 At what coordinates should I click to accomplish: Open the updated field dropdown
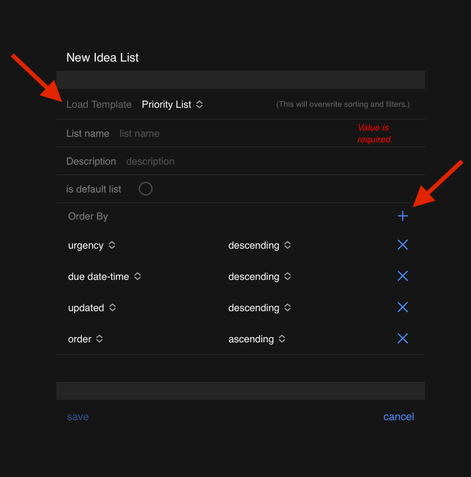(92, 308)
